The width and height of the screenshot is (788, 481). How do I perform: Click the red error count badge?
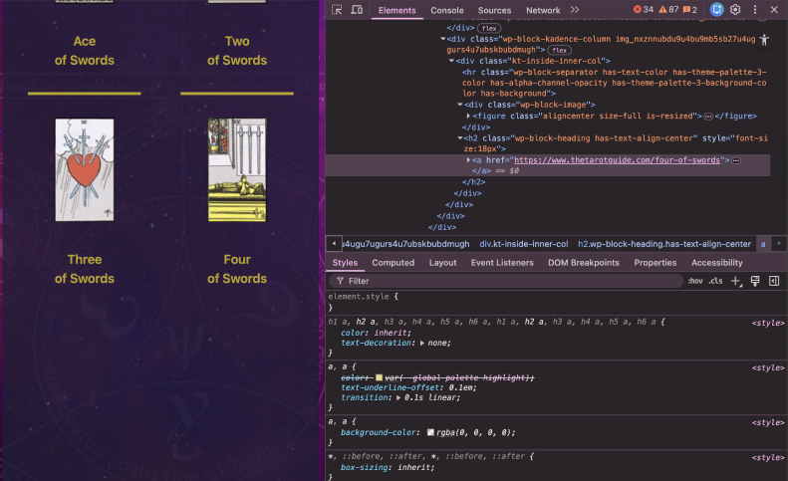point(644,10)
